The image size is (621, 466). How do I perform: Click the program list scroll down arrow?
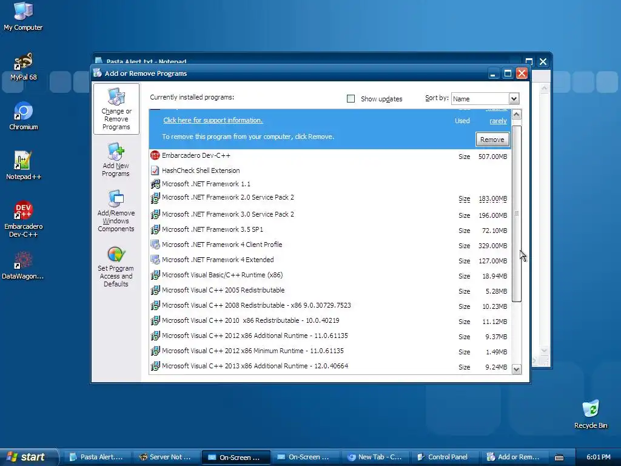point(516,370)
